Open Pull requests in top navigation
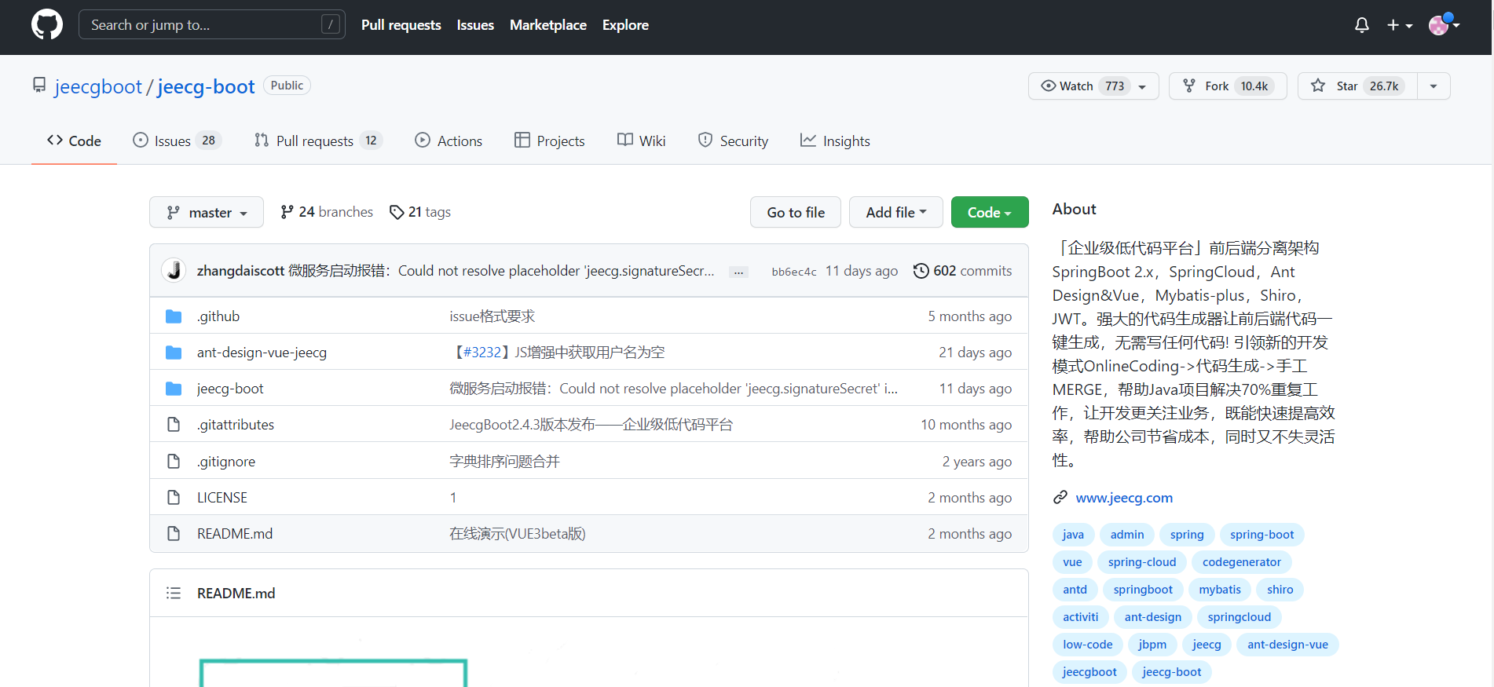The height and width of the screenshot is (687, 1494). [x=401, y=25]
